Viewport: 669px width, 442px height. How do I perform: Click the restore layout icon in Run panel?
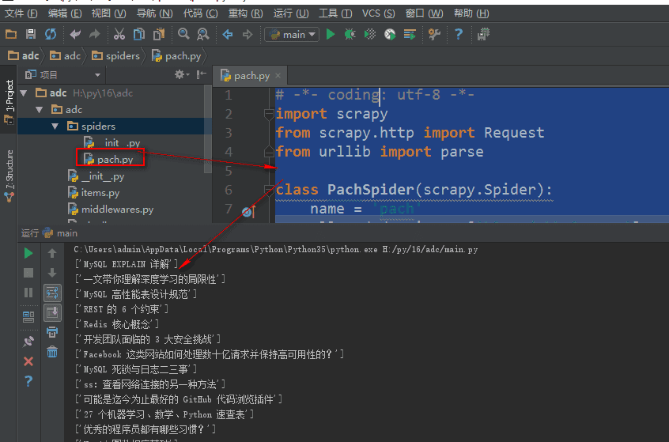tap(28, 316)
